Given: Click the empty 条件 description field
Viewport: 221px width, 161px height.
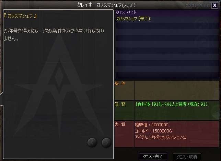Looking at the screenshot, I should [x=176, y=90].
